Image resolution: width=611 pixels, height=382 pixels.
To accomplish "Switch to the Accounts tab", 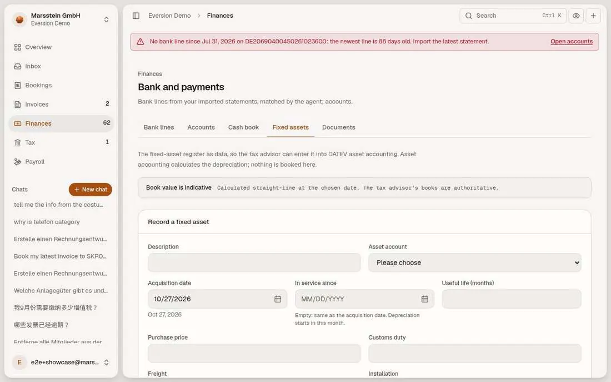I will pyautogui.click(x=201, y=127).
